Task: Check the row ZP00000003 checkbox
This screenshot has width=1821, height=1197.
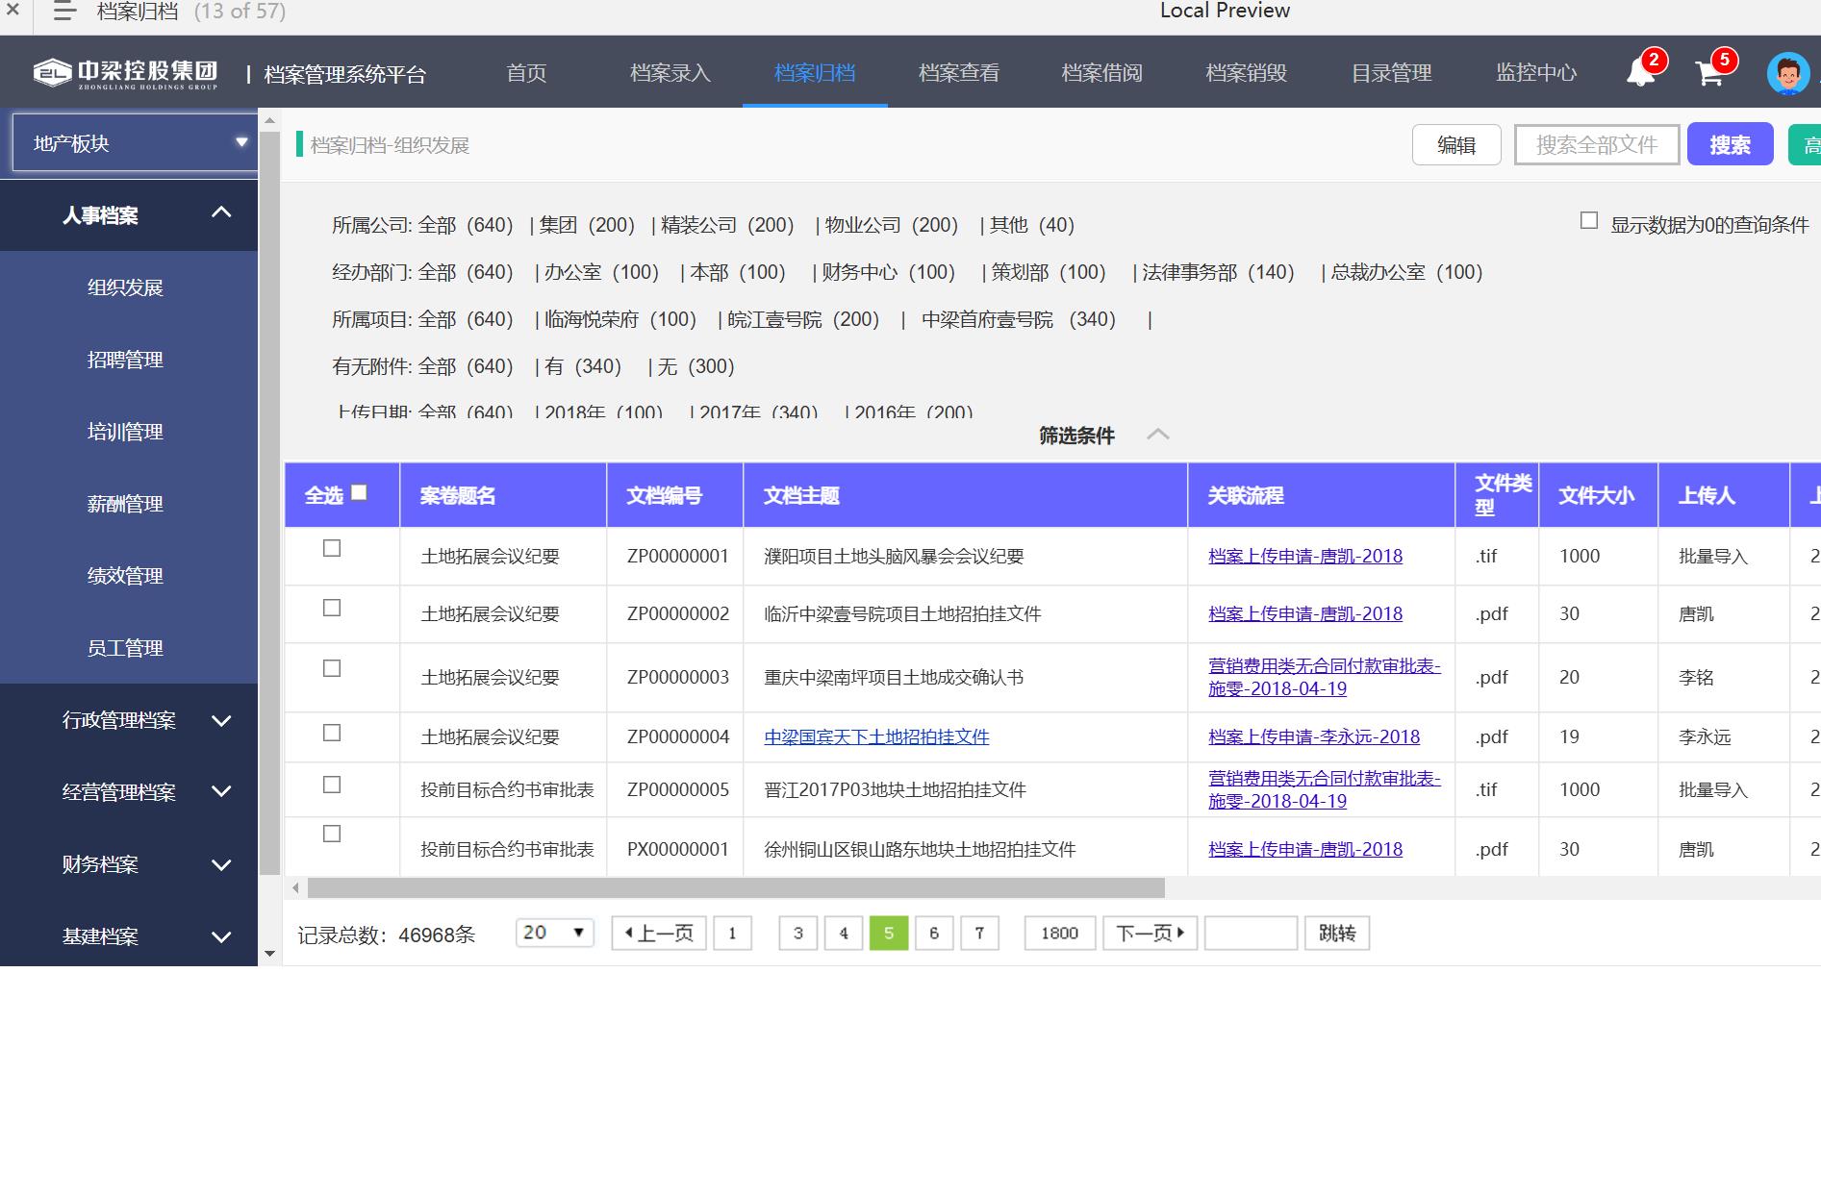Action: coord(332,668)
